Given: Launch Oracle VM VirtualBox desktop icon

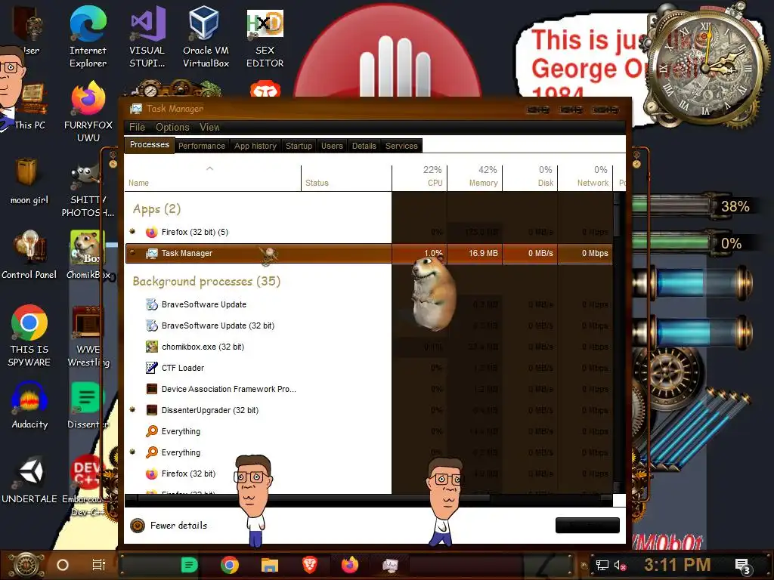Looking at the screenshot, I should coord(206,36).
